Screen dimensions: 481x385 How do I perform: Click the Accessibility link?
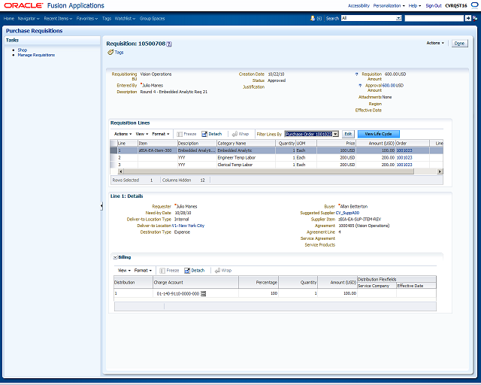tap(358, 6)
